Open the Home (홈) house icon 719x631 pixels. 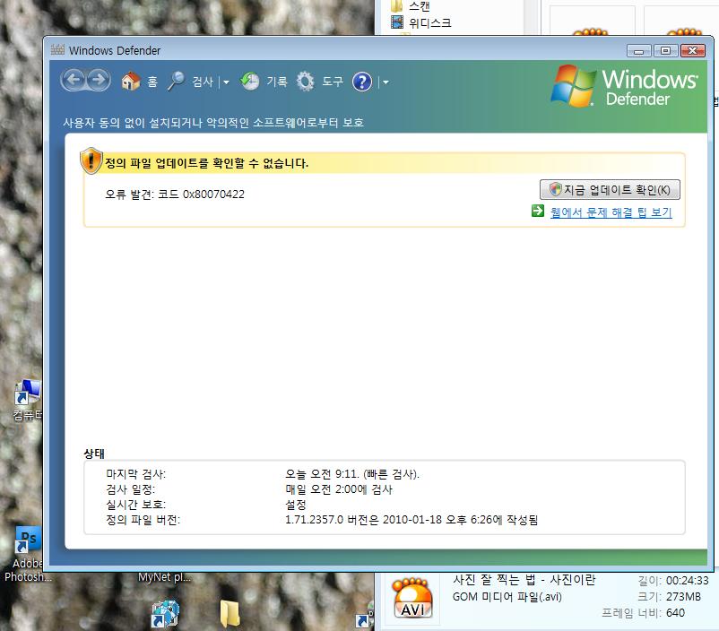coord(131,82)
